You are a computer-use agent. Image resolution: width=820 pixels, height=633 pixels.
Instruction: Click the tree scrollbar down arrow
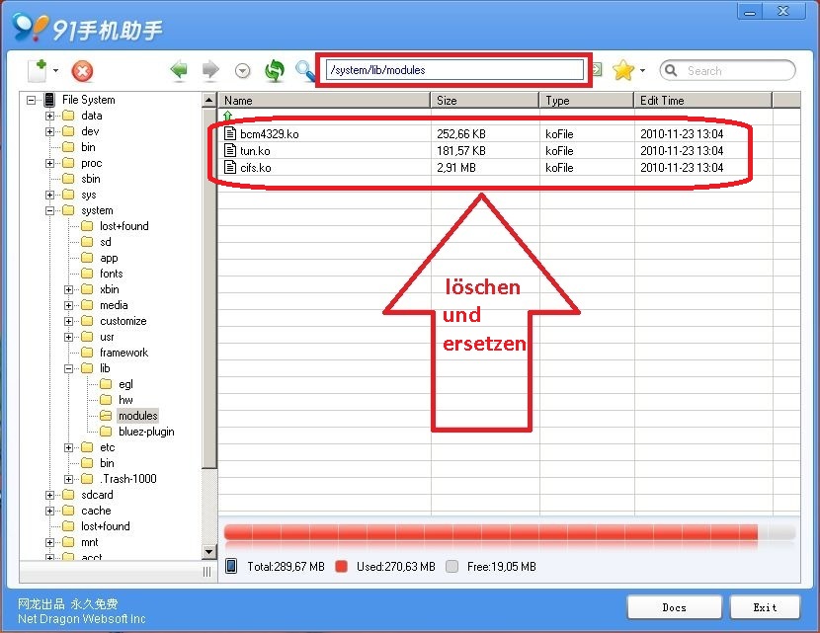208,551
